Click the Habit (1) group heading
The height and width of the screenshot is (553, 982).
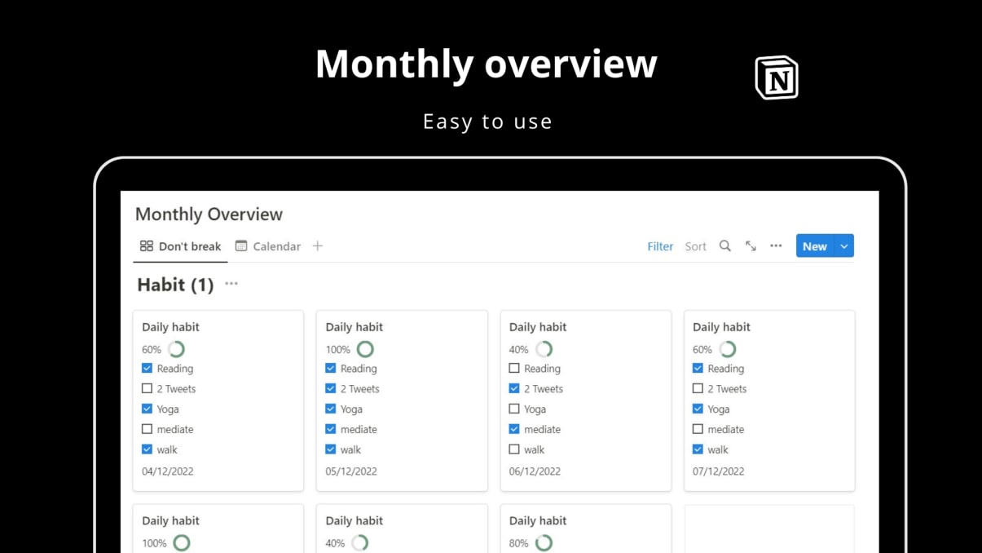(175, 284)
